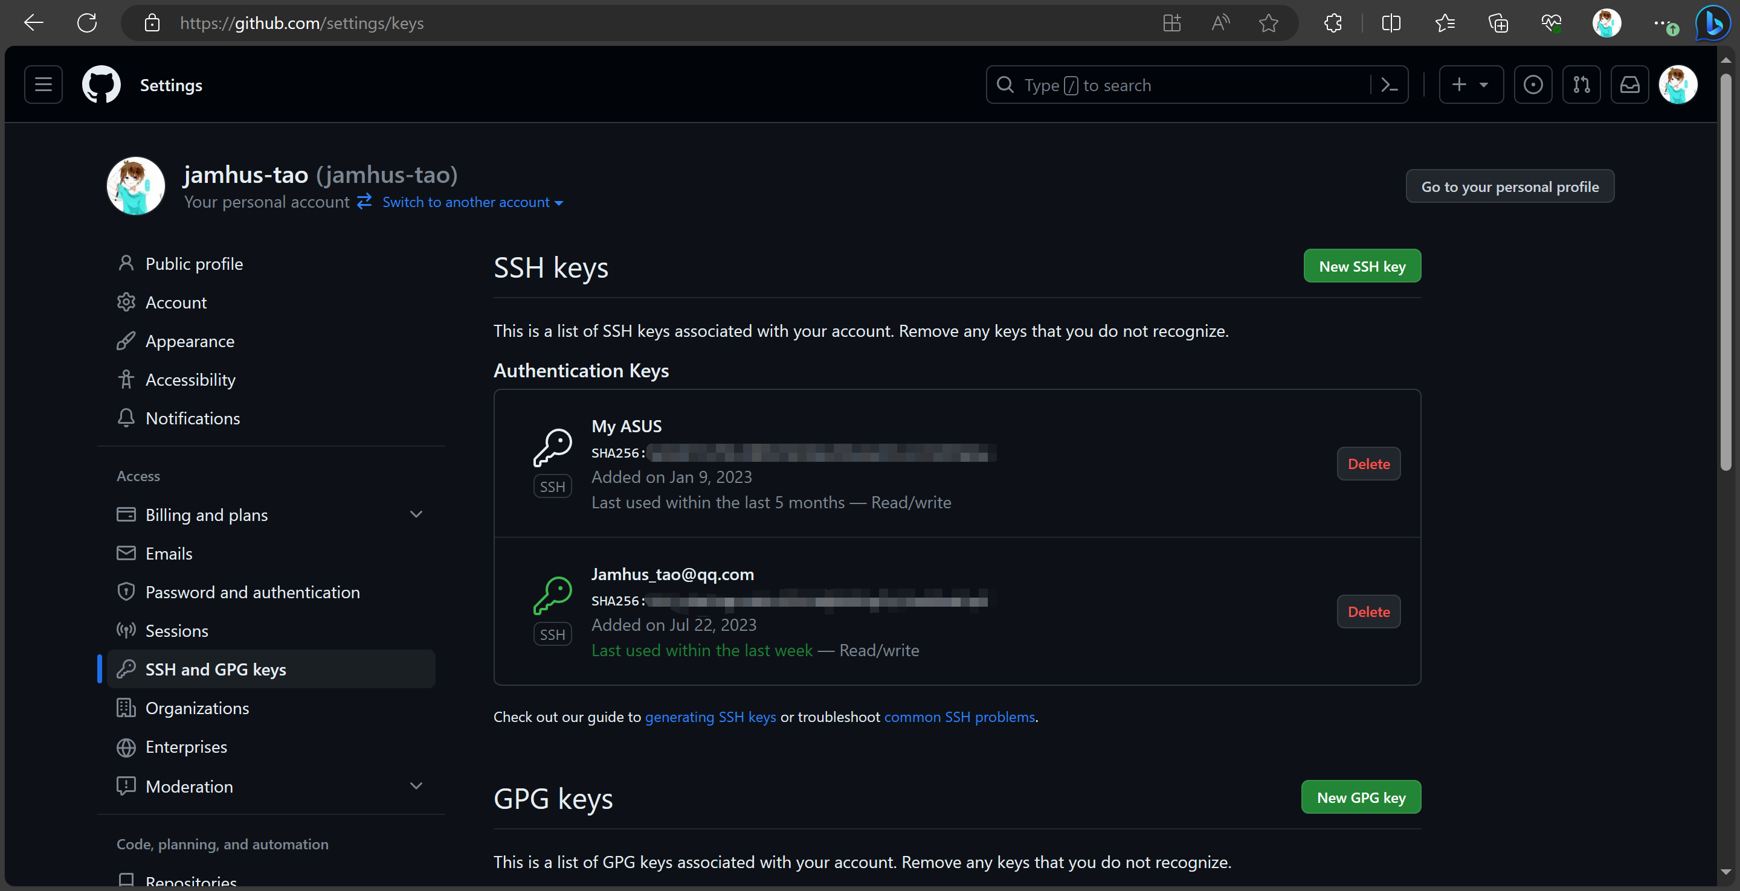Screen dimensions: 1740x891
Task: Open Emails settings
Action: [271, 553]
